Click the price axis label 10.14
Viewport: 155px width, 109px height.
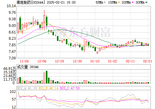(x=11, y=6)
